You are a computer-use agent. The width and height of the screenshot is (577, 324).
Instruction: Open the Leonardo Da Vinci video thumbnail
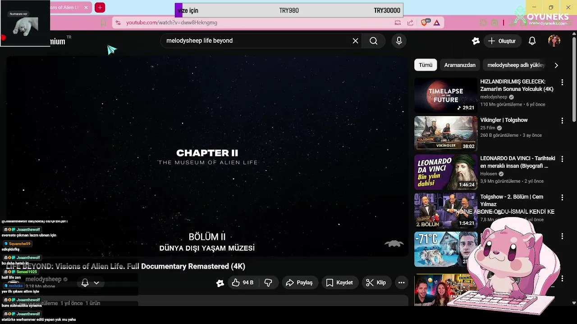(445, 172)
